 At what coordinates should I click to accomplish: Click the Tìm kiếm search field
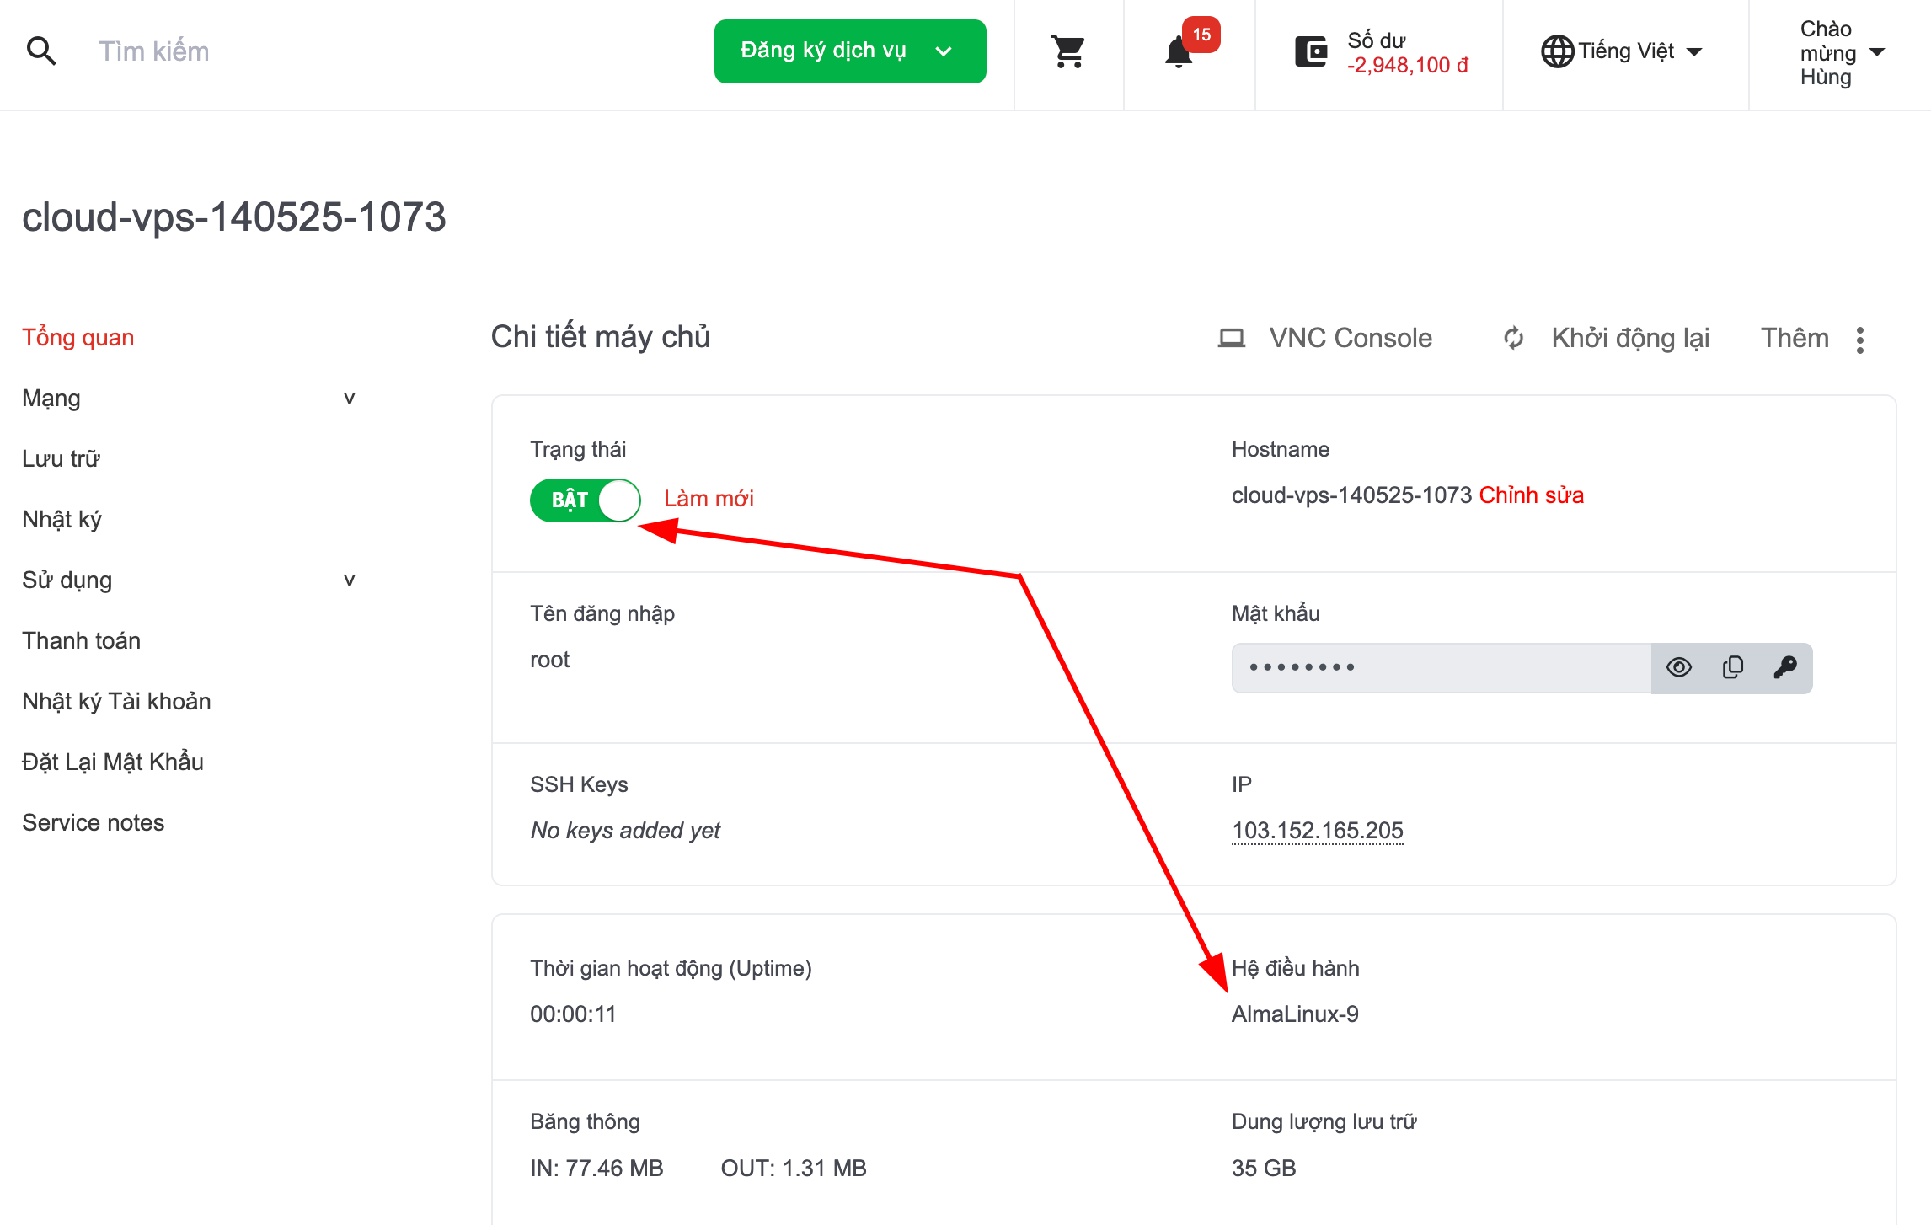pos(154,51)
